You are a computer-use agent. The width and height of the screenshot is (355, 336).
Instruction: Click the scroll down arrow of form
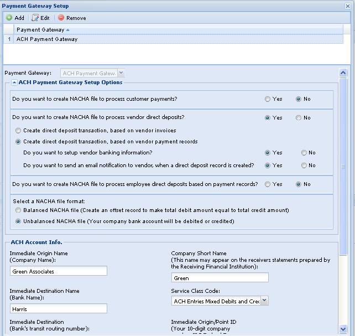(343, 329)
